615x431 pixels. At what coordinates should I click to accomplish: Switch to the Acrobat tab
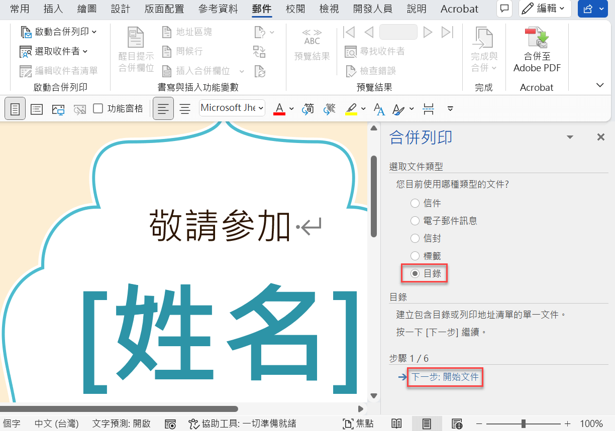(460, 9)
